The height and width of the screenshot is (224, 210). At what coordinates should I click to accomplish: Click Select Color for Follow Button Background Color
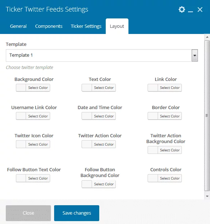point(104,184)
